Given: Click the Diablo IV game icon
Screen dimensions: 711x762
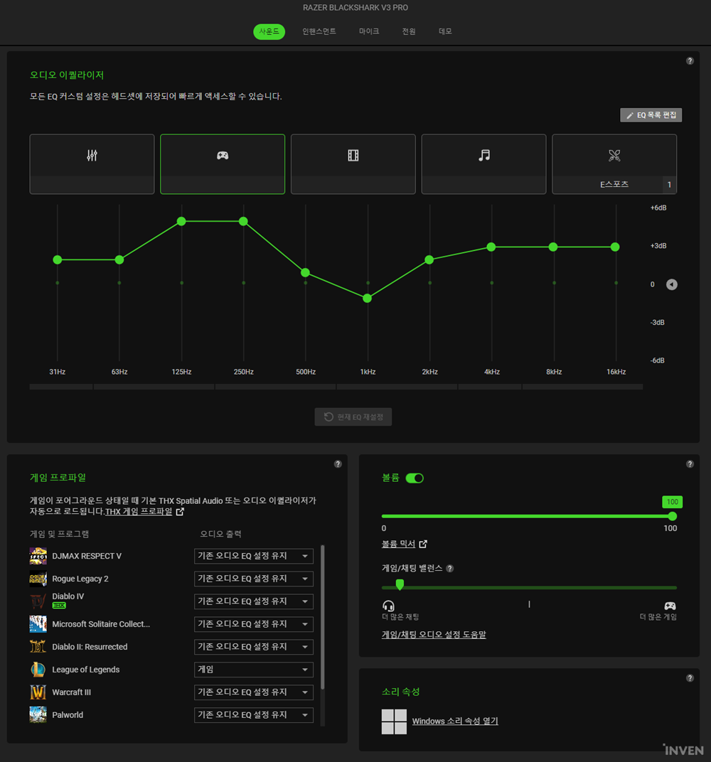Looking at the screenshot, I should pyautogui.click(x=38, y=601).
